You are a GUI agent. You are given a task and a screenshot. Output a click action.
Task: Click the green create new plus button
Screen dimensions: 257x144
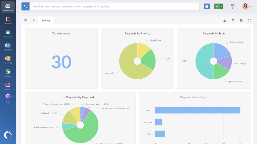217,6
